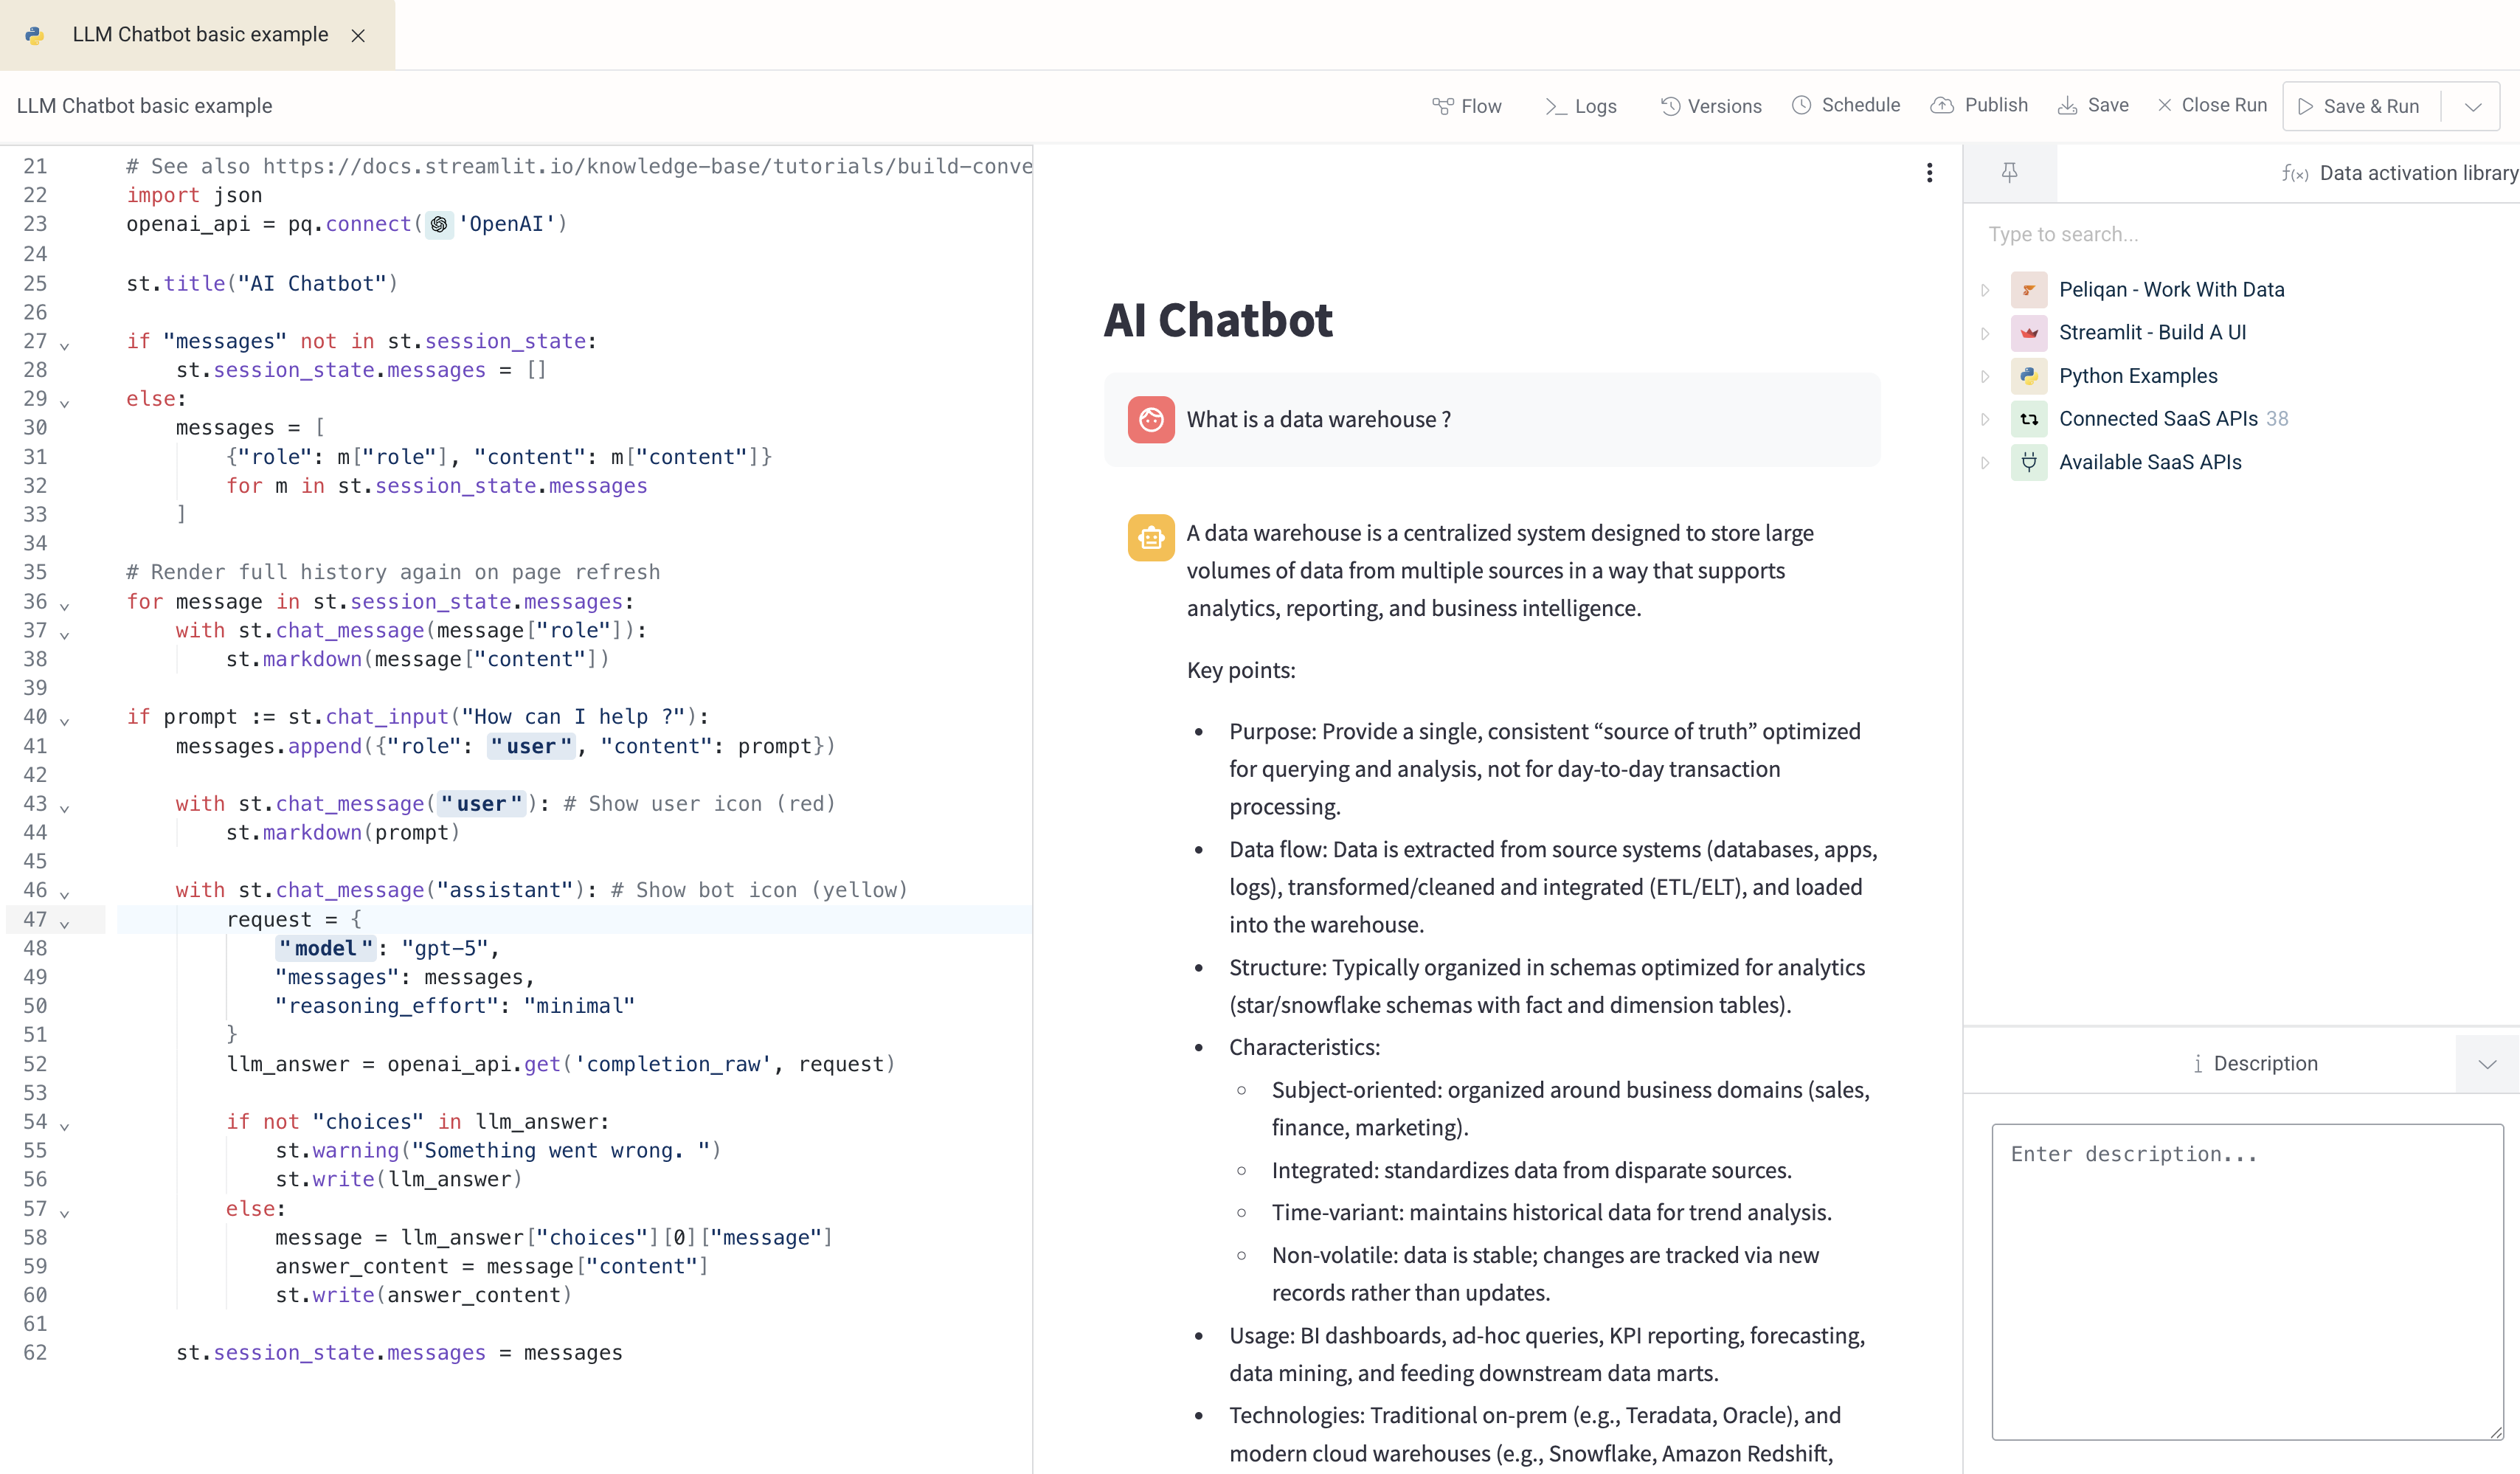Click the Streamlit crown icon
Viewport: 2520px width, 1474px height.
2029,333
